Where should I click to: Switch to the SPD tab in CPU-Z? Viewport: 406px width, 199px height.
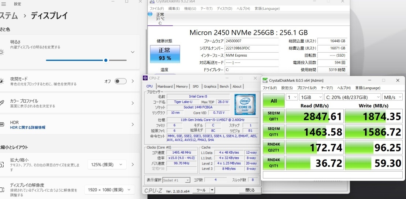click(x=196, y=87)
